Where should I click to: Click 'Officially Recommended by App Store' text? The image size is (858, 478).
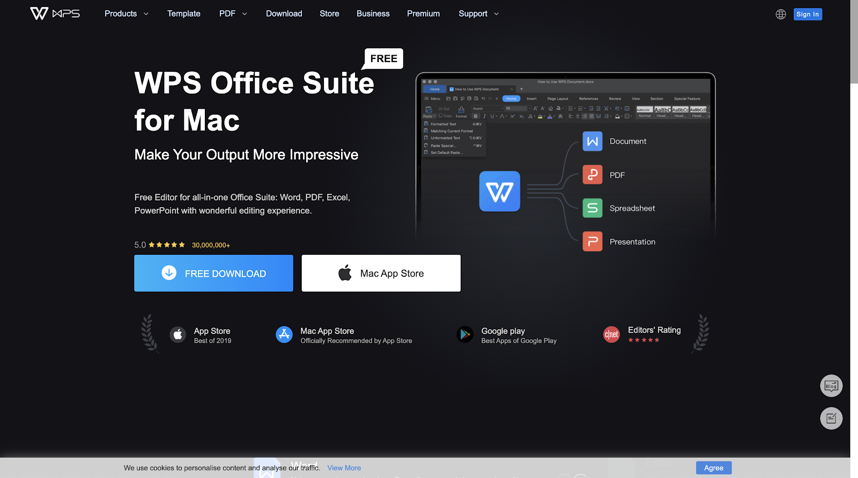tap(356, 341)
